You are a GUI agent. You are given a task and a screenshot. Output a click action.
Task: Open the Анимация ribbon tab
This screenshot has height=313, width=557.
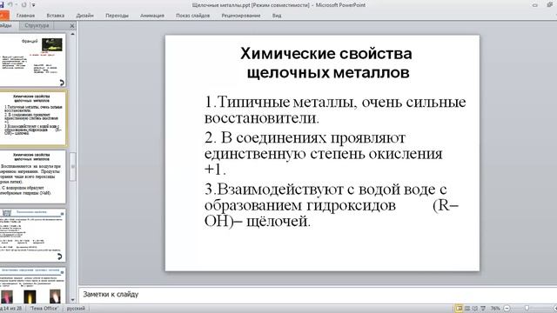[x=152, y=16]
